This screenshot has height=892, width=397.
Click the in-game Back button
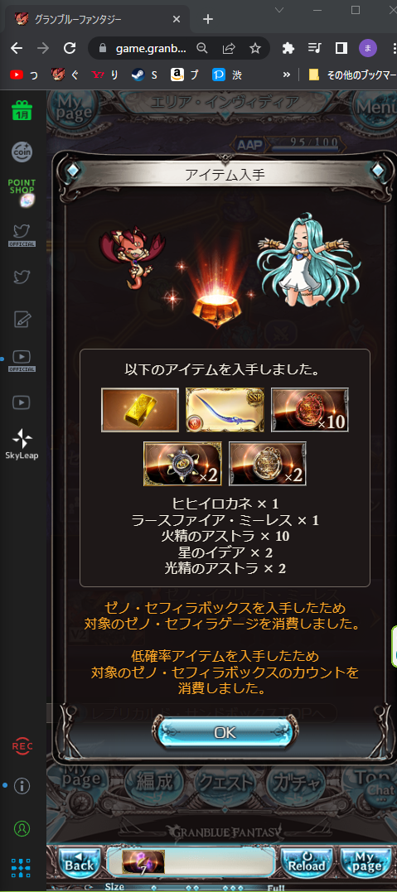(79, 861)
